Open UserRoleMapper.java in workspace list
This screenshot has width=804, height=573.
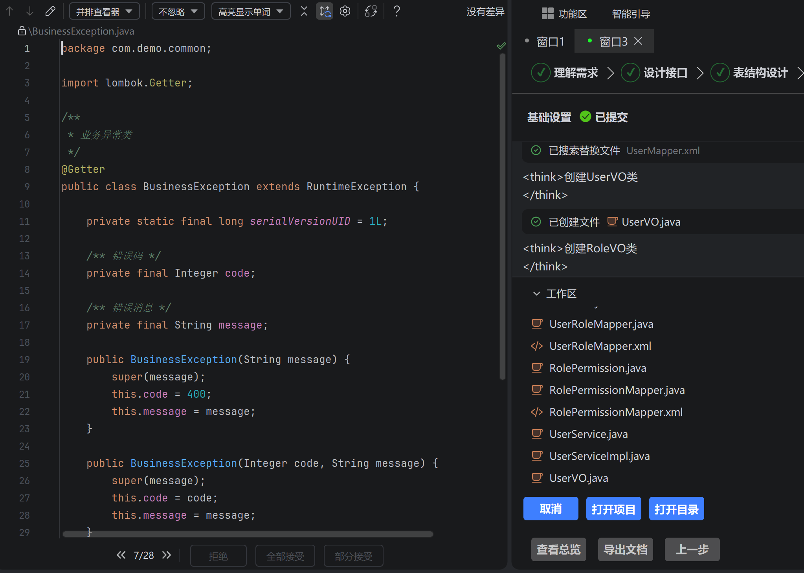601,324
